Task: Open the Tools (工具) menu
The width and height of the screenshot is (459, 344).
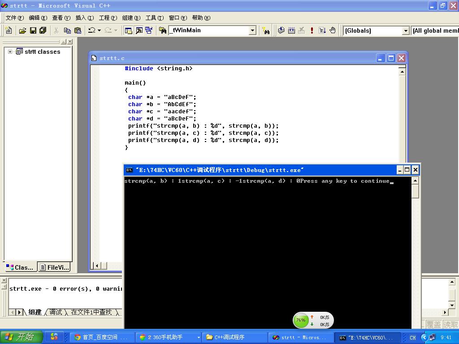Action: (x=155, y=18)
